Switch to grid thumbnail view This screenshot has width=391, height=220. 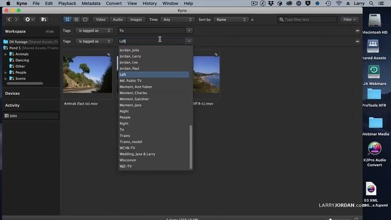tap(67, 20)
